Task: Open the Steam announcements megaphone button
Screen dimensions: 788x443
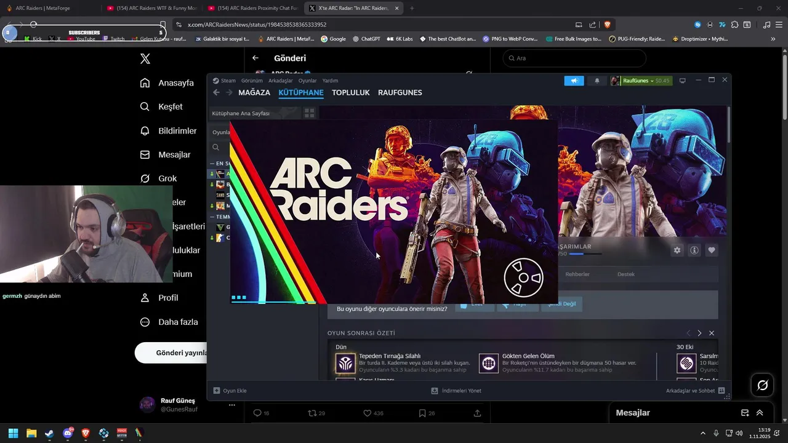Action: [574, 81]
